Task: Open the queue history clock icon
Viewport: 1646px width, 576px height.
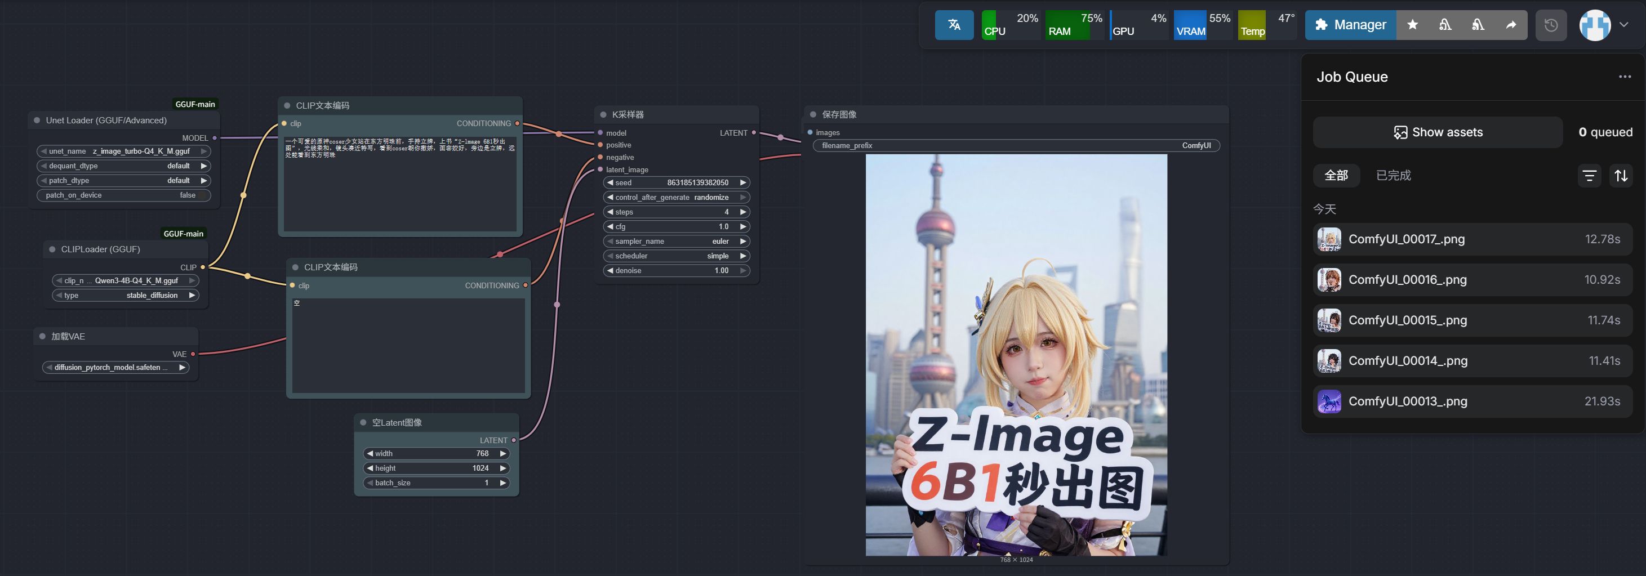Action: (x=1551, y=25)
